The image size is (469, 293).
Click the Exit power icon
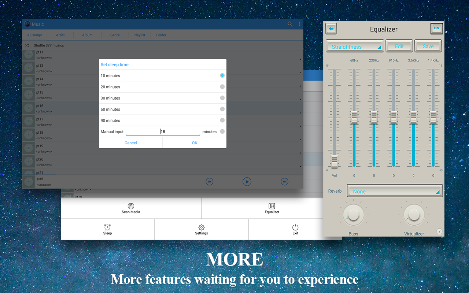click(295, 227)
